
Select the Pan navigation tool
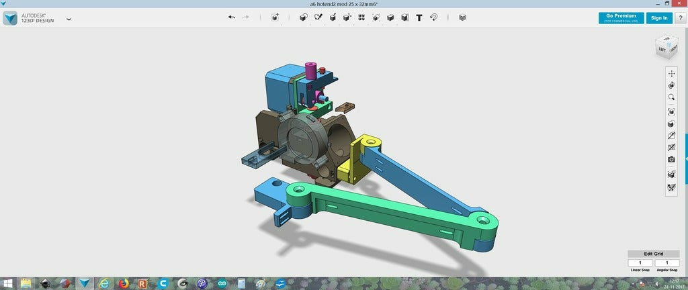[671, 74]
